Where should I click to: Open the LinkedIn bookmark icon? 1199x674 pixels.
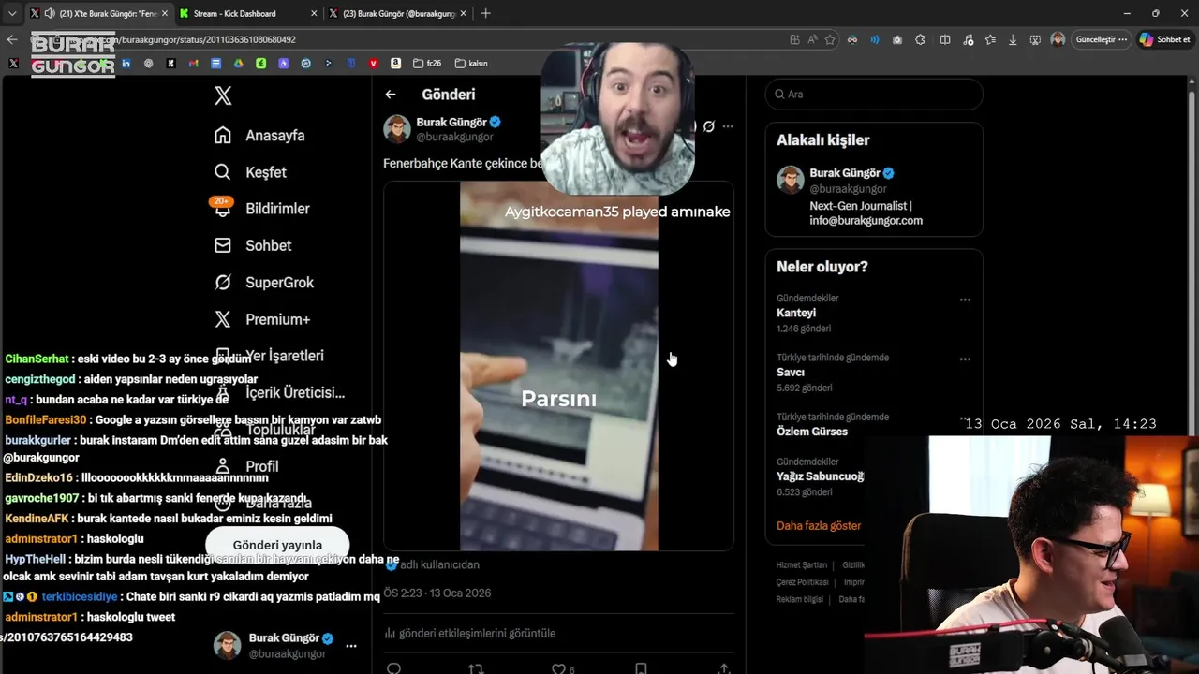(x=126, y=64)
